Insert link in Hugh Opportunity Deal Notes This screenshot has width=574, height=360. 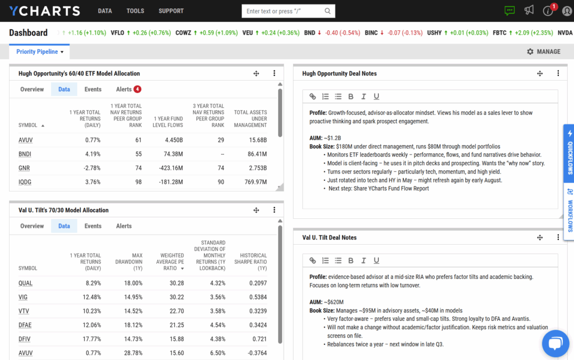point(313,96)
